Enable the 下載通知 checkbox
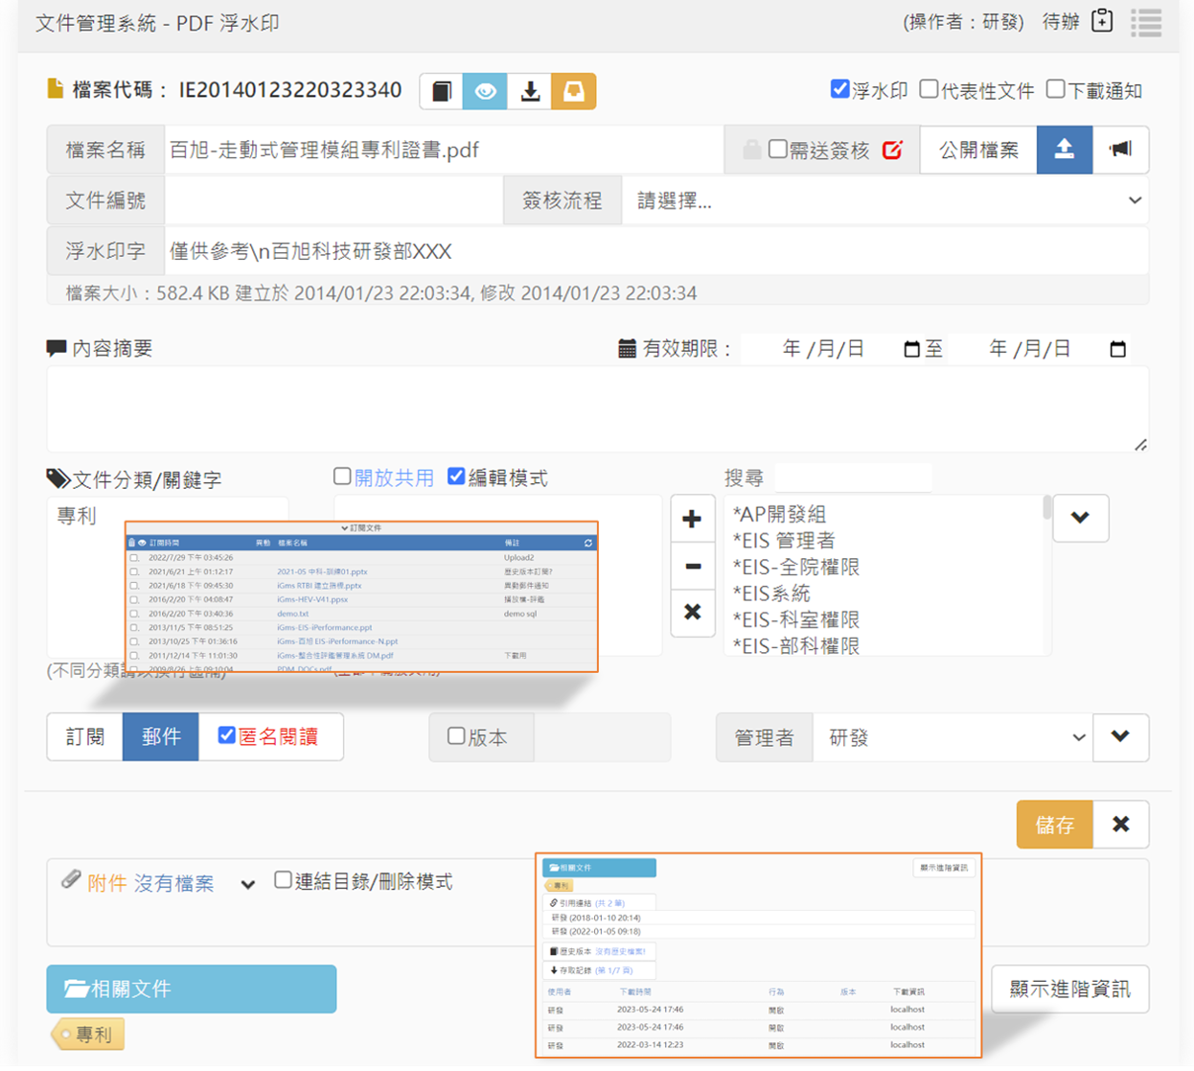This screenshot has width=1194, height=1071. (1055, 89)
